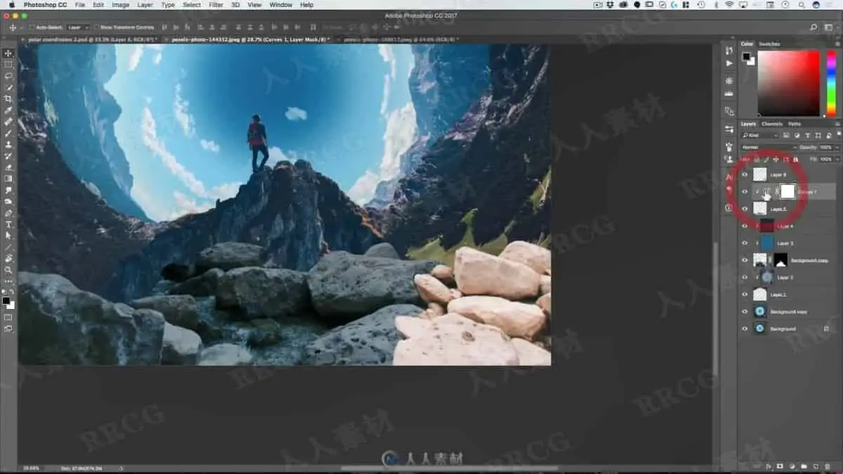This screenshot has height=474, width=843.
Task: Open the Filter menu
Action: point(216,5)
